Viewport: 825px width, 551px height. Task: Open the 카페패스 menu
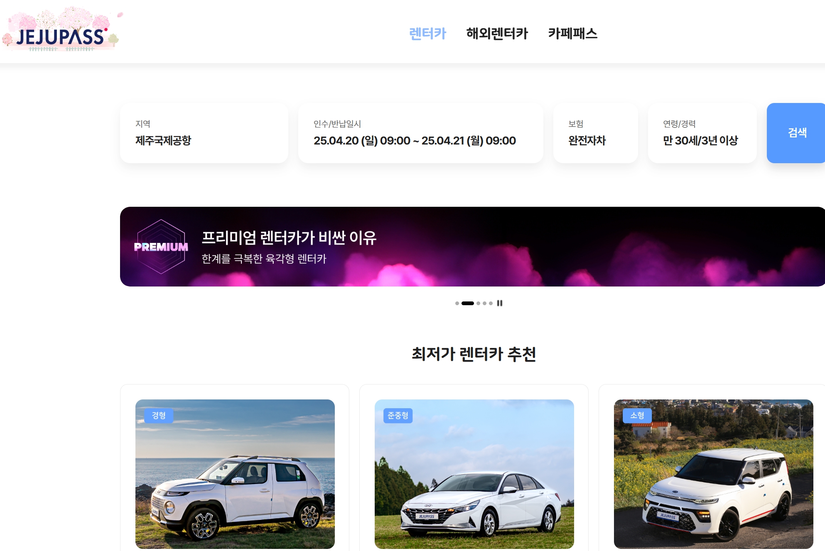[x=572, y=33]
